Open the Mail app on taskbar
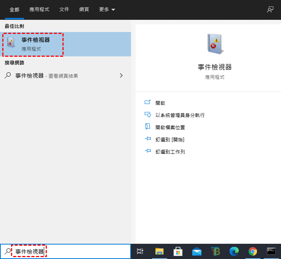The width and height of the screenshot is (281, 259). click(197, 251)
